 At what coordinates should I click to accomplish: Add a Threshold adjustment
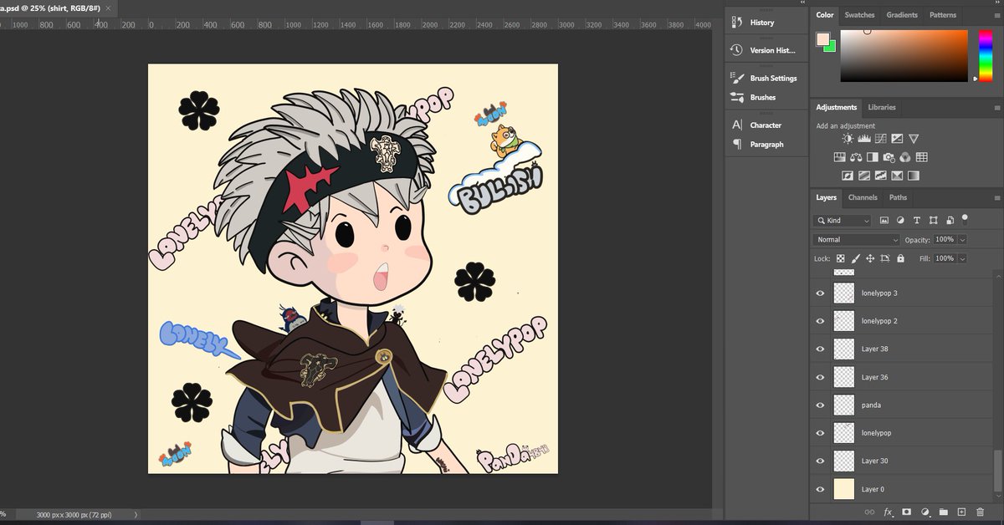tap(881, 176)
